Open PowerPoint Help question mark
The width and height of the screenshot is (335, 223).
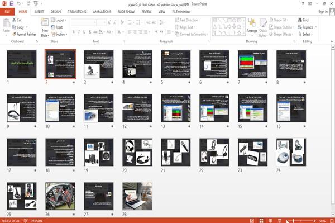[x=303, y=4]
